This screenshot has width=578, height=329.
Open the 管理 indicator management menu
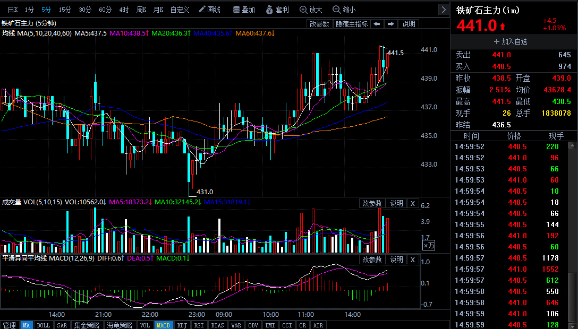click(9, 325)
